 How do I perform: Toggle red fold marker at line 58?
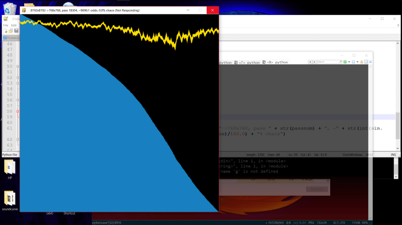point(18,111)
